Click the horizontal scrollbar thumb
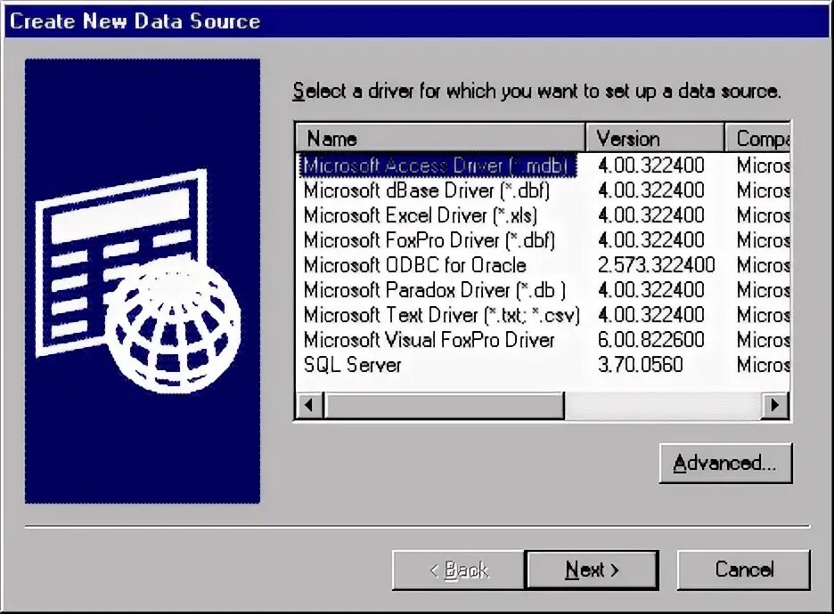 (x=444, y=405)
